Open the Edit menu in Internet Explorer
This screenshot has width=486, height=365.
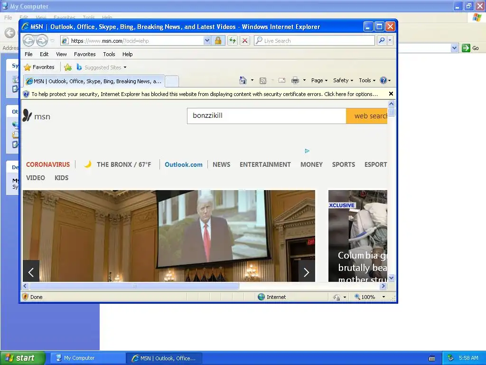[44, 54]
